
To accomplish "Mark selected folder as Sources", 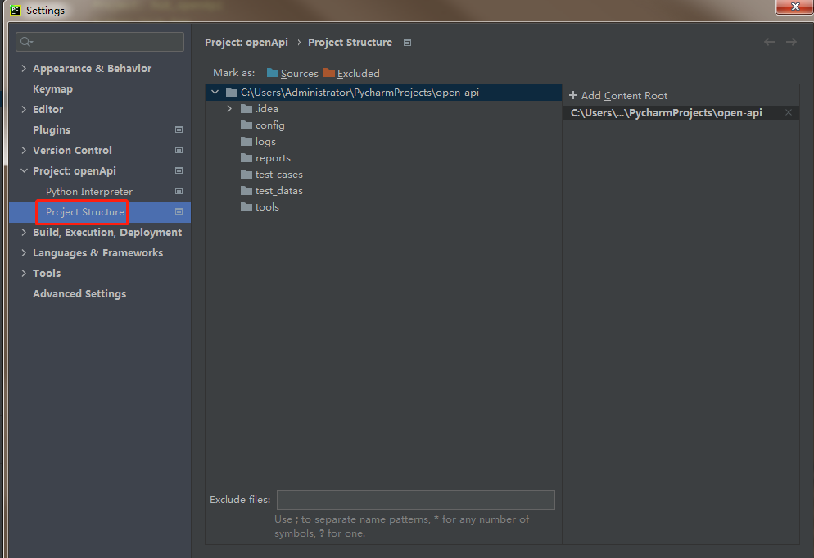I will 292,73.
